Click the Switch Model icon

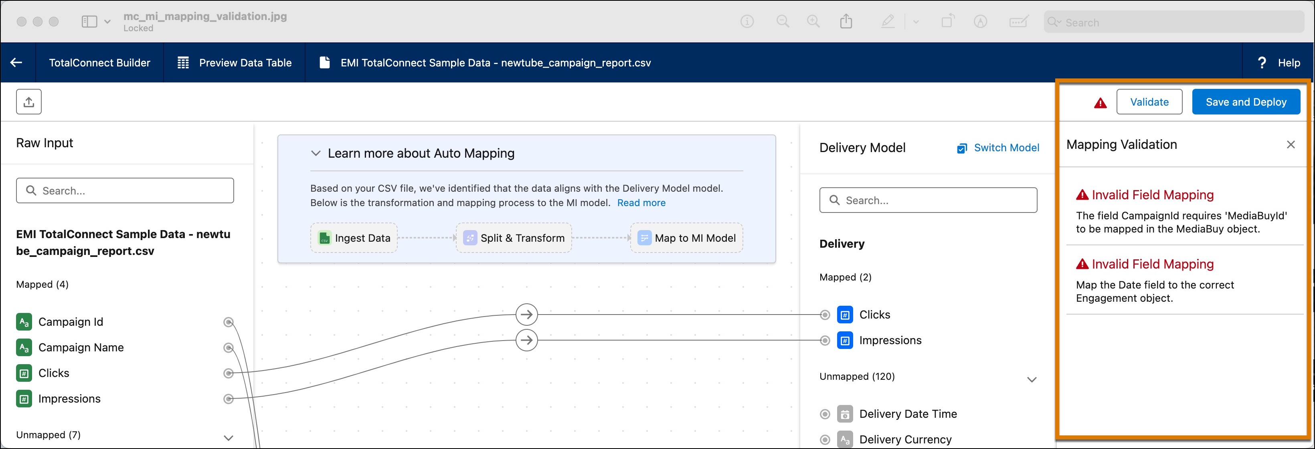962,148
